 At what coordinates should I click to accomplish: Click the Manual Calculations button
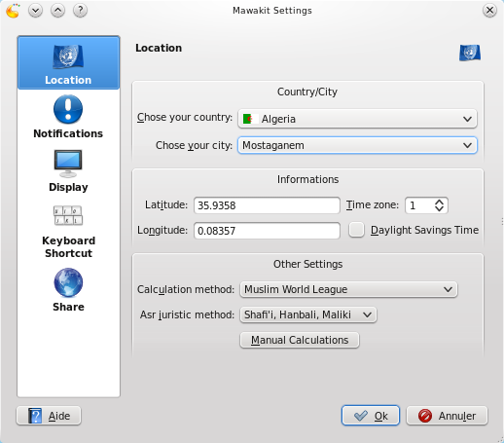(300, 340)
